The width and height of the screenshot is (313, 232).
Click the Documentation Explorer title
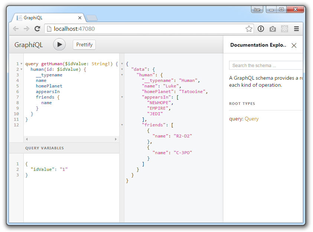[258, 45]
